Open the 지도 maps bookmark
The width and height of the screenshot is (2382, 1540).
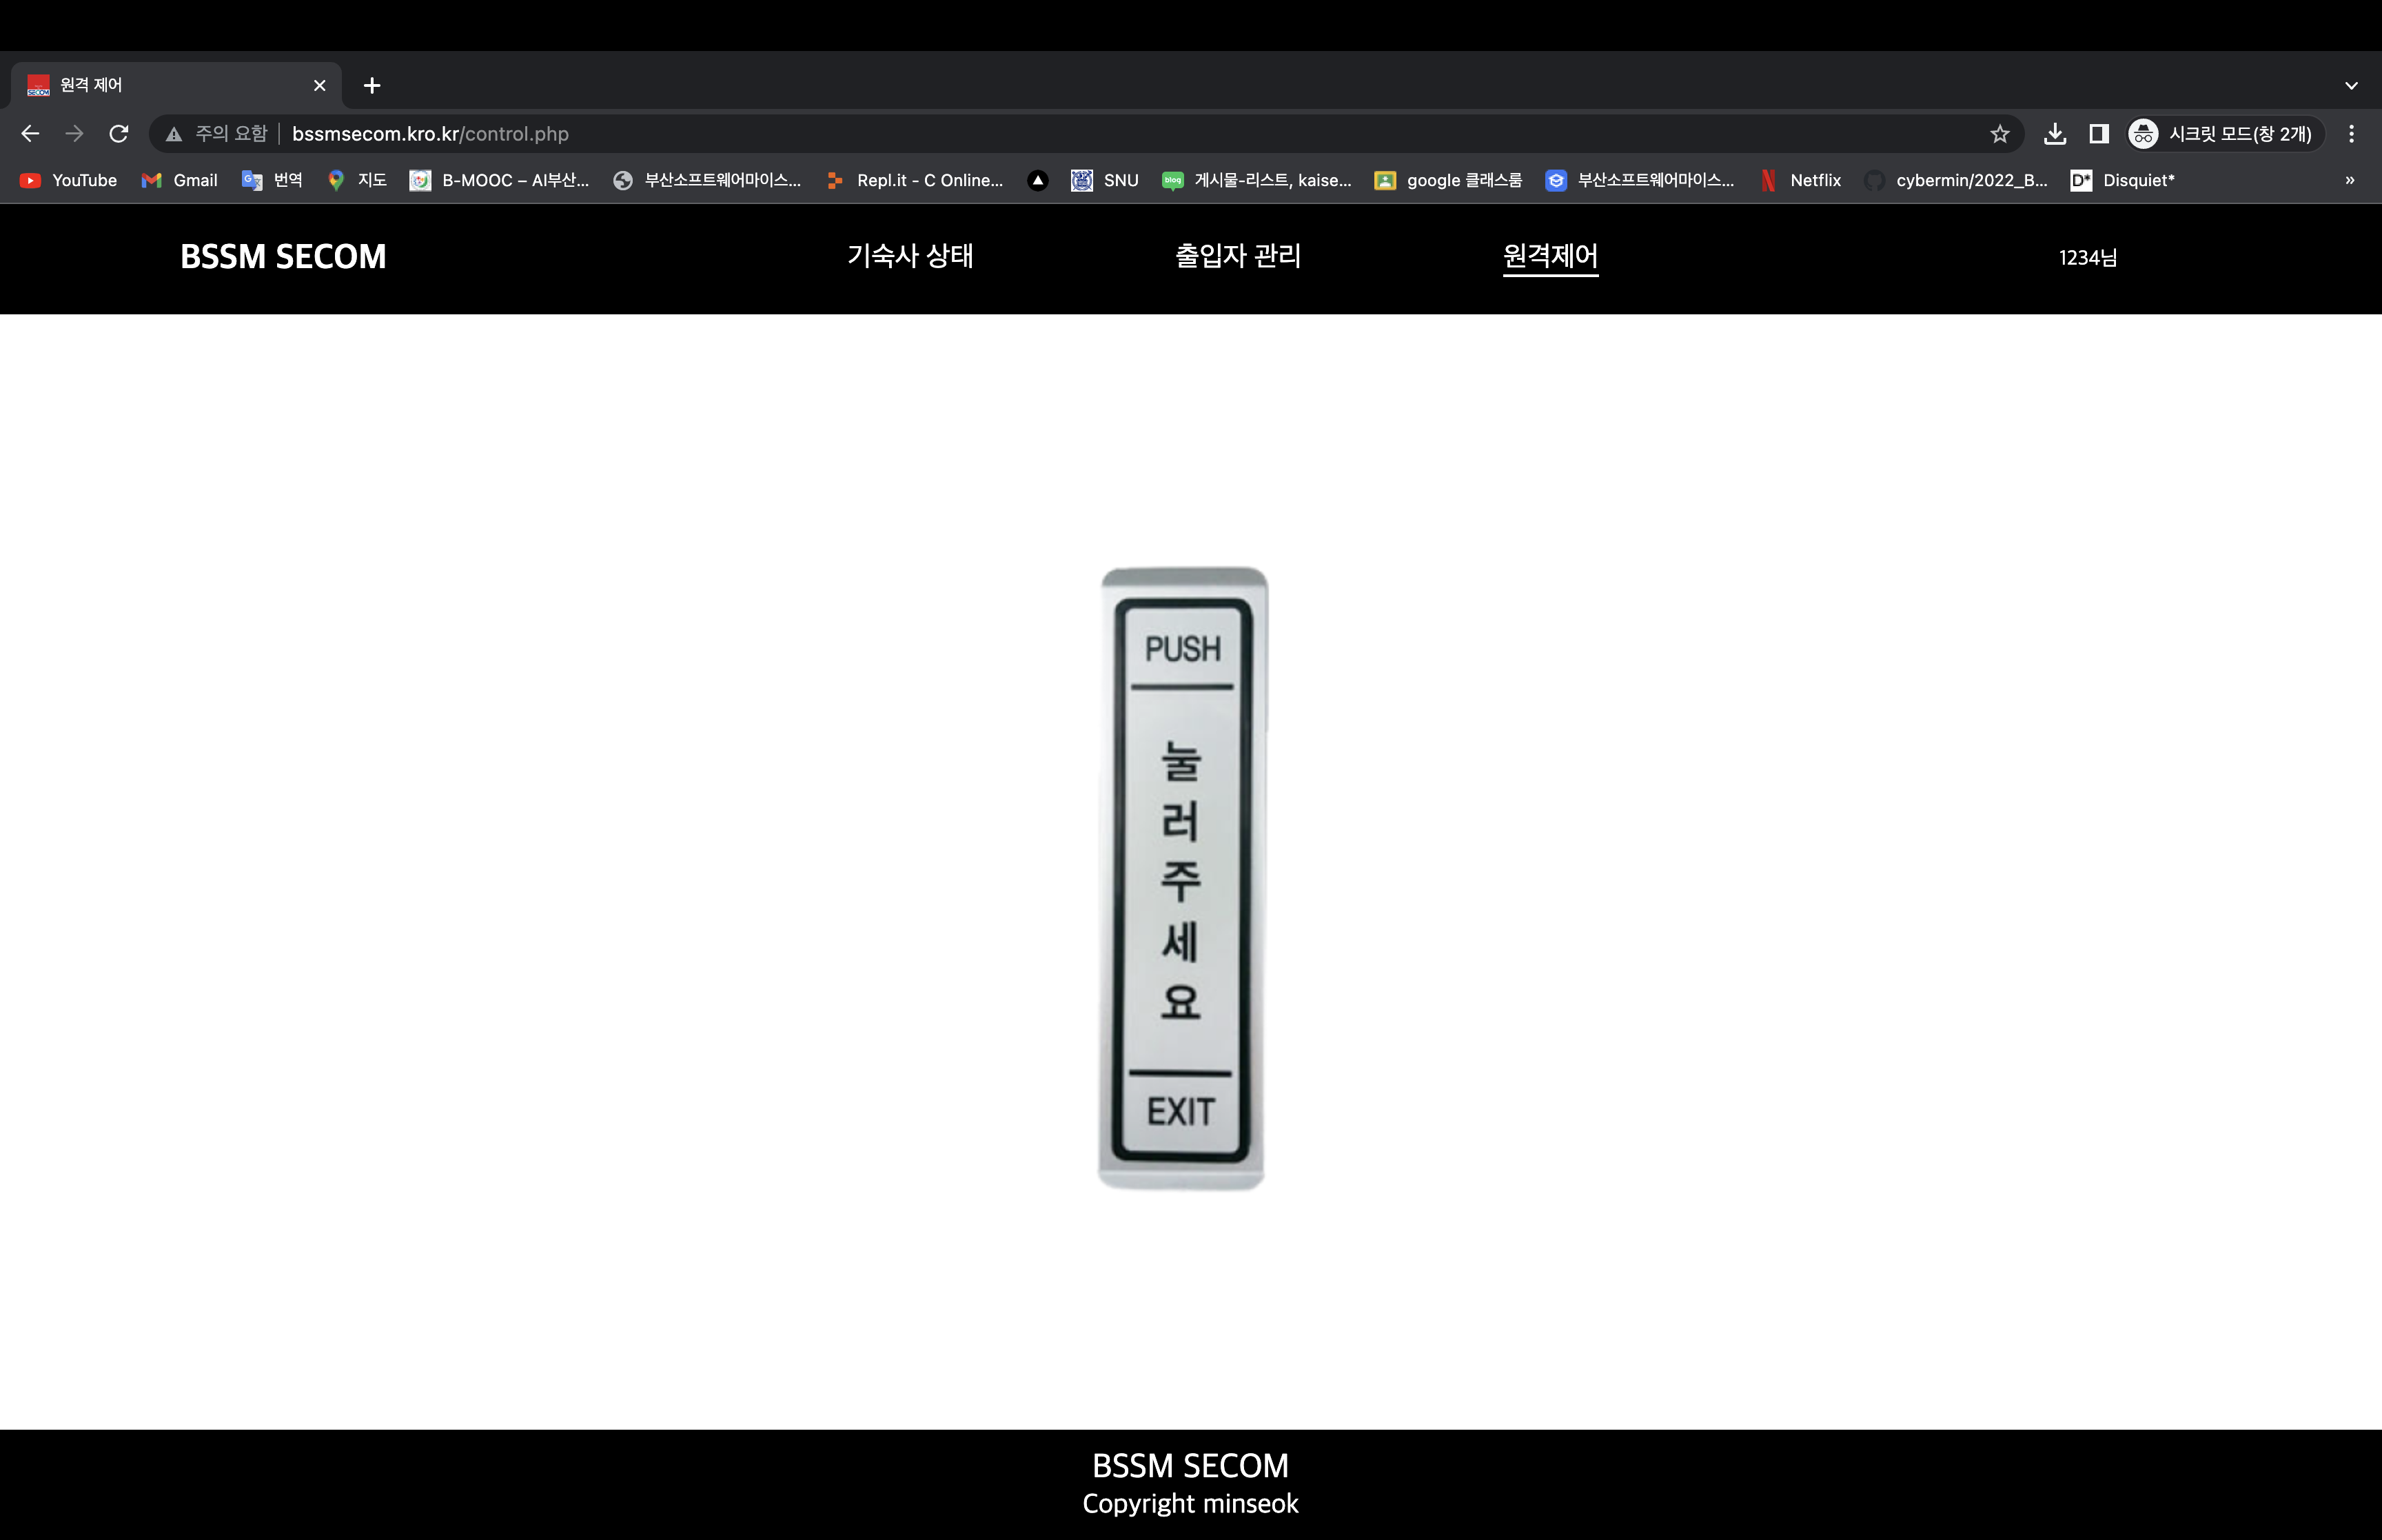(357, 181)
